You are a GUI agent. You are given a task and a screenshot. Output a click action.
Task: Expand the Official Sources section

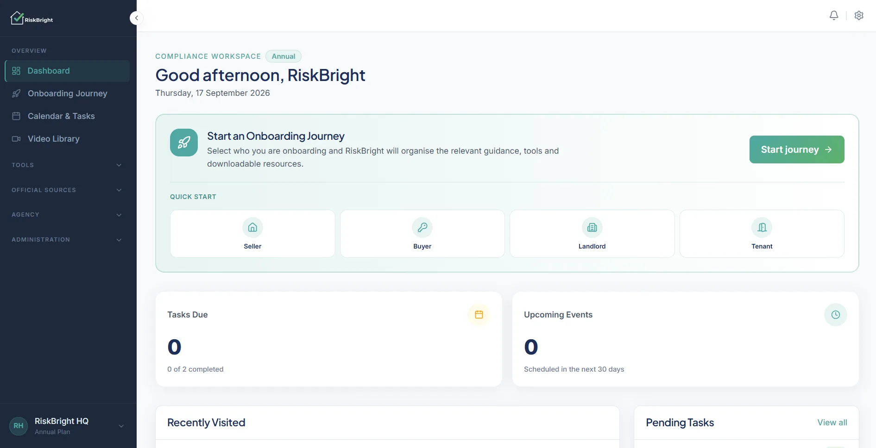pos(67,190)
